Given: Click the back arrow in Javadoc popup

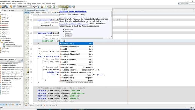Looking at the screenshot, I should tap(60, 9).
